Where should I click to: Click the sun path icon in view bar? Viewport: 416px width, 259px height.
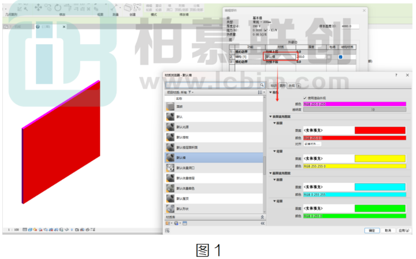coord(35,229)
